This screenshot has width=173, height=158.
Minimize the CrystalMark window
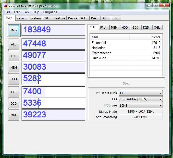click(x=149, y=5)
